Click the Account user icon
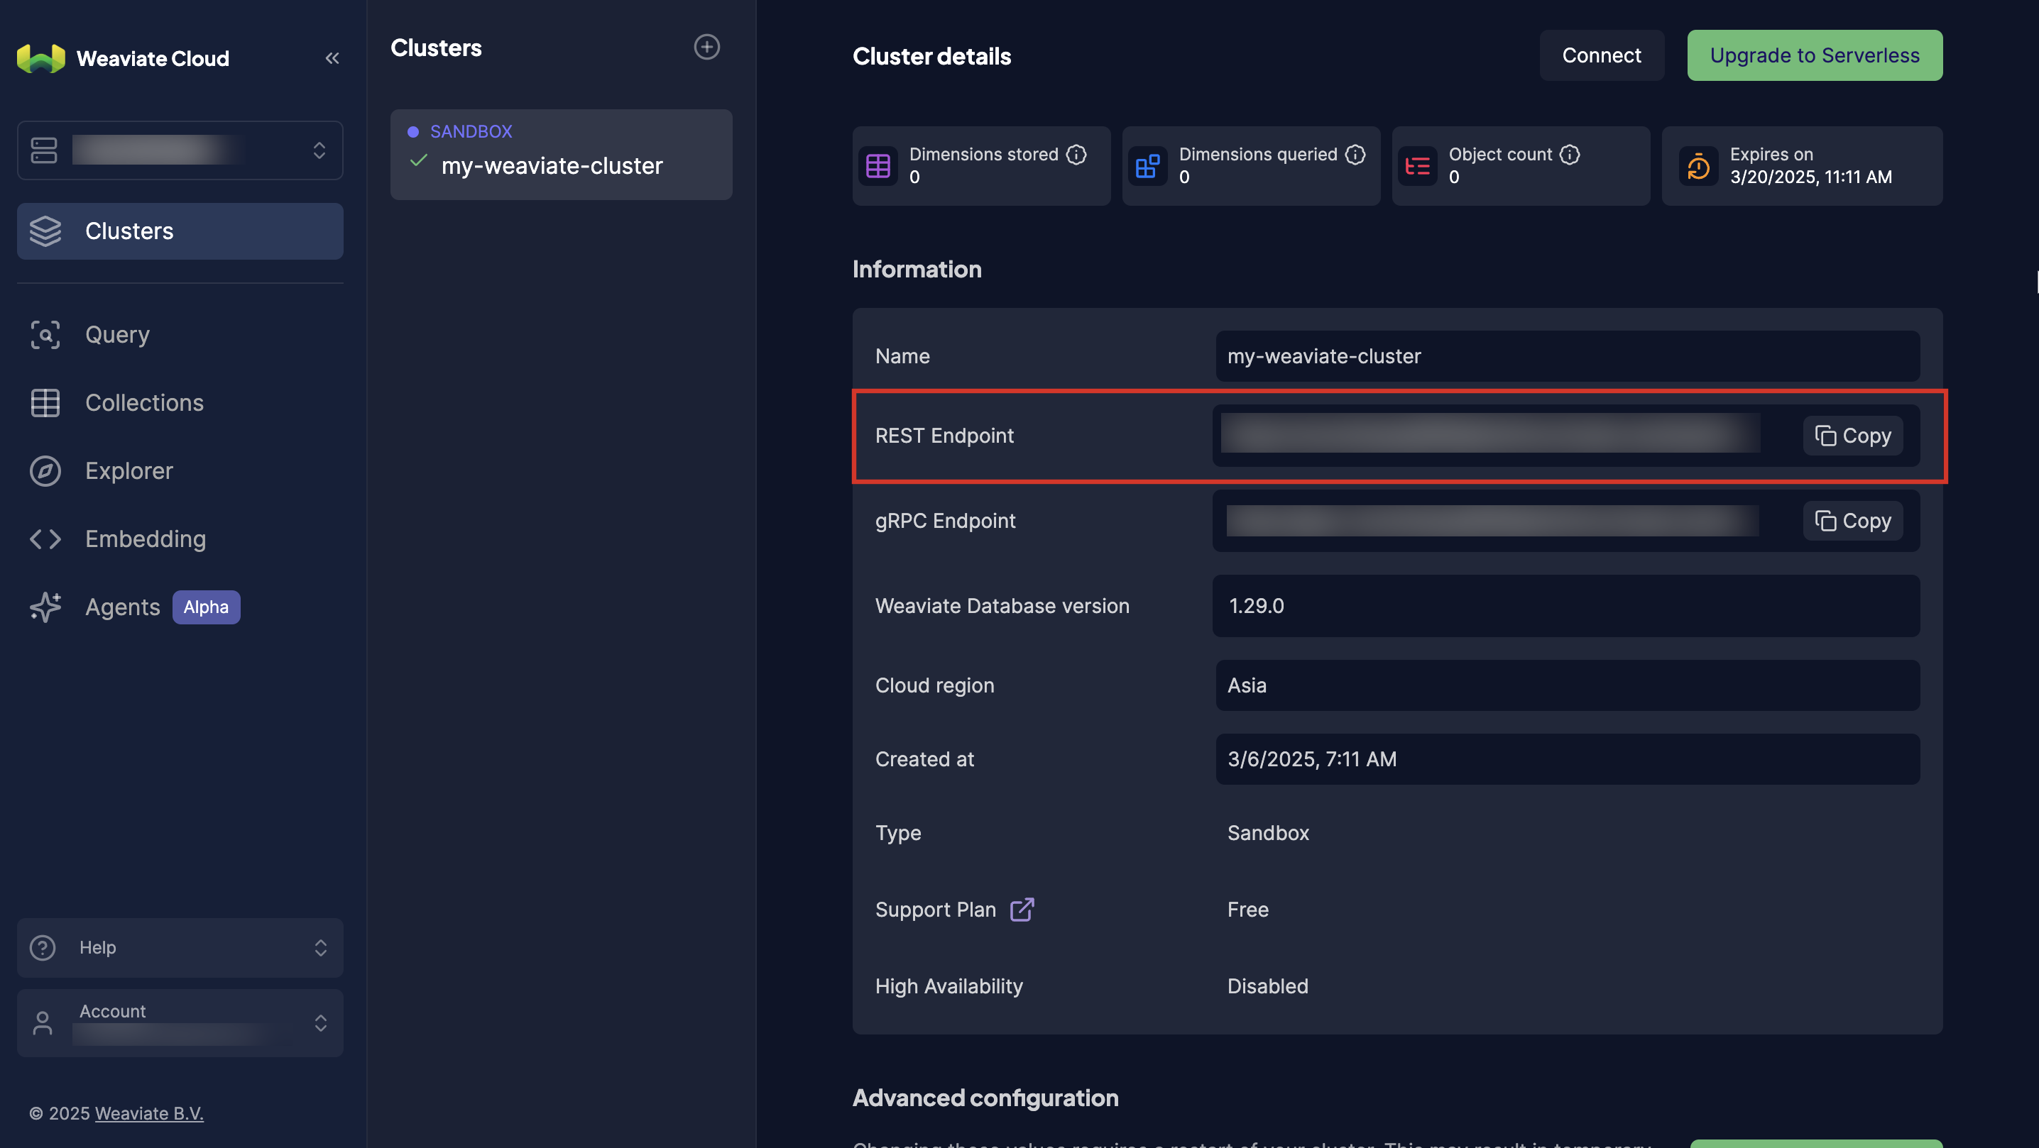 tap(43, 1023)
